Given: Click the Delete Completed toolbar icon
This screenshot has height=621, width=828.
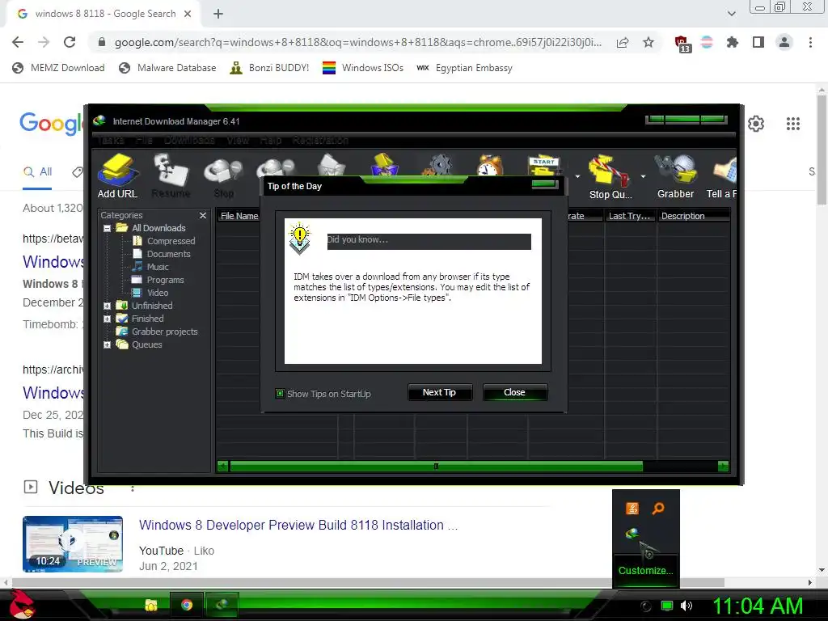Looking at the screenshot, I should pyautogui.click(x=384, y=164).
